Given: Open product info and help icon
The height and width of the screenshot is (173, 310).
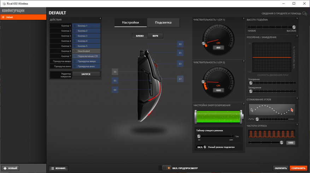Looking at the screenshot, I should pos(305,13).
